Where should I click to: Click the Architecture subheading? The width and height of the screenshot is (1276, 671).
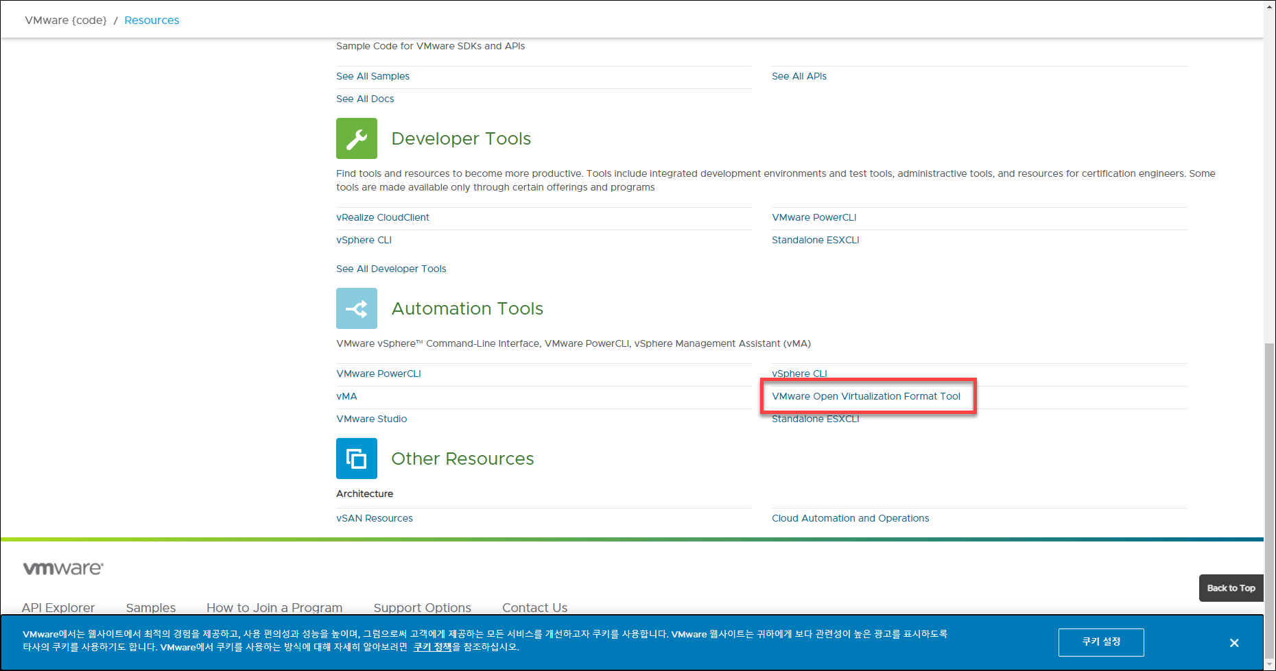364,493
